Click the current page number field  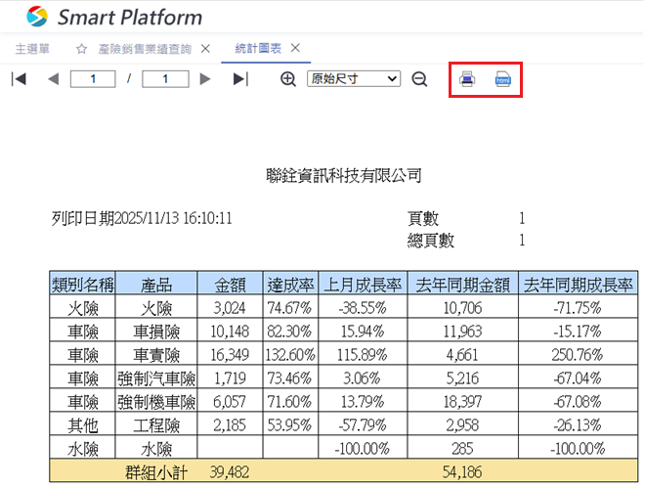click(94, 79)
